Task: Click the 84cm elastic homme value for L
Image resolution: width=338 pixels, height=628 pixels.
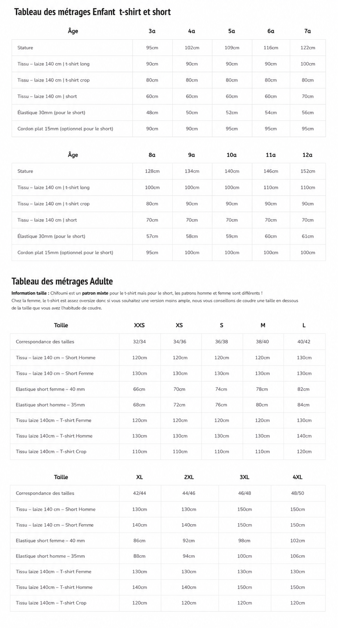Action: pyautogui.click(x=303, y=405)
